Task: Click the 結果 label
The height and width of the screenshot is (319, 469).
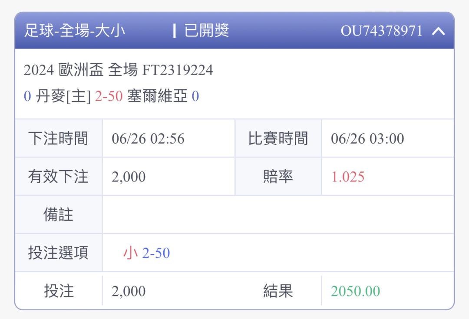Action: pos(278,291)
